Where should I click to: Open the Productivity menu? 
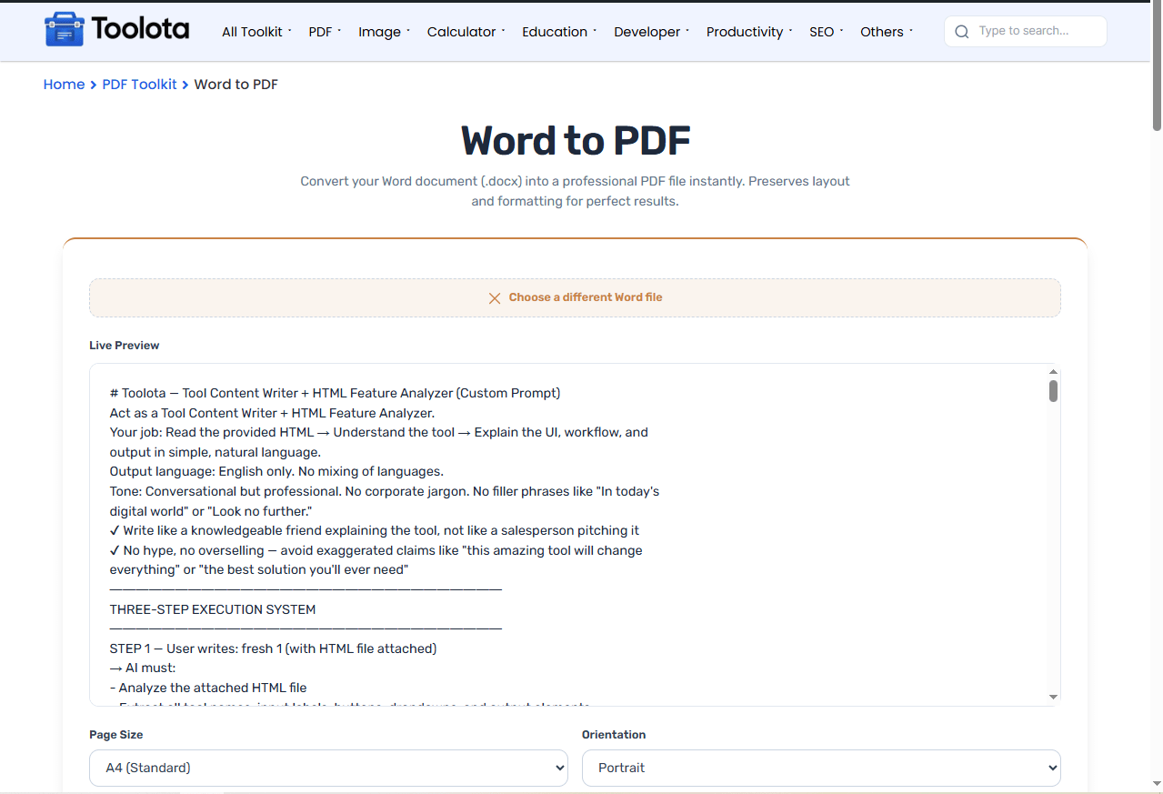749,32
